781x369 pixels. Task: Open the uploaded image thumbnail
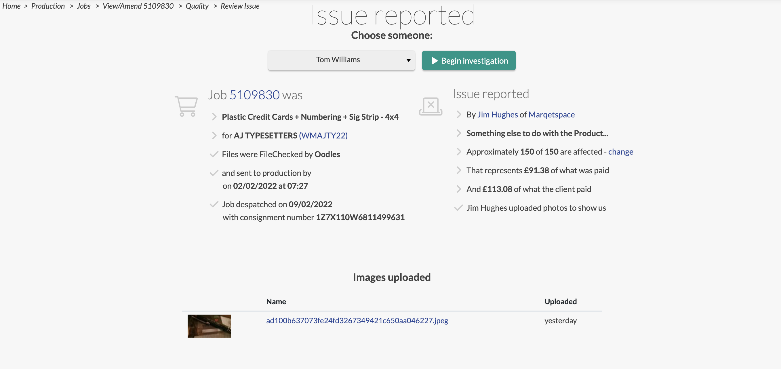(x=209, y=326)
